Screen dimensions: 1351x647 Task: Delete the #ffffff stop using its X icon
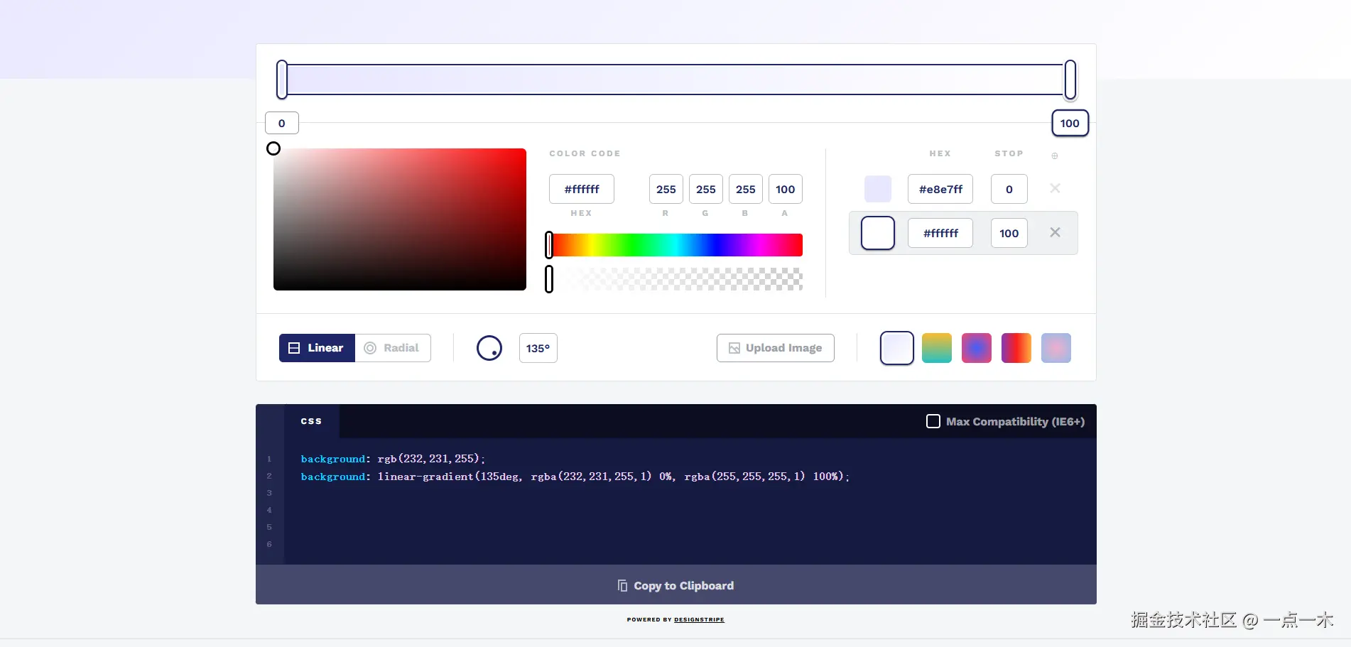pos(1055,232)
